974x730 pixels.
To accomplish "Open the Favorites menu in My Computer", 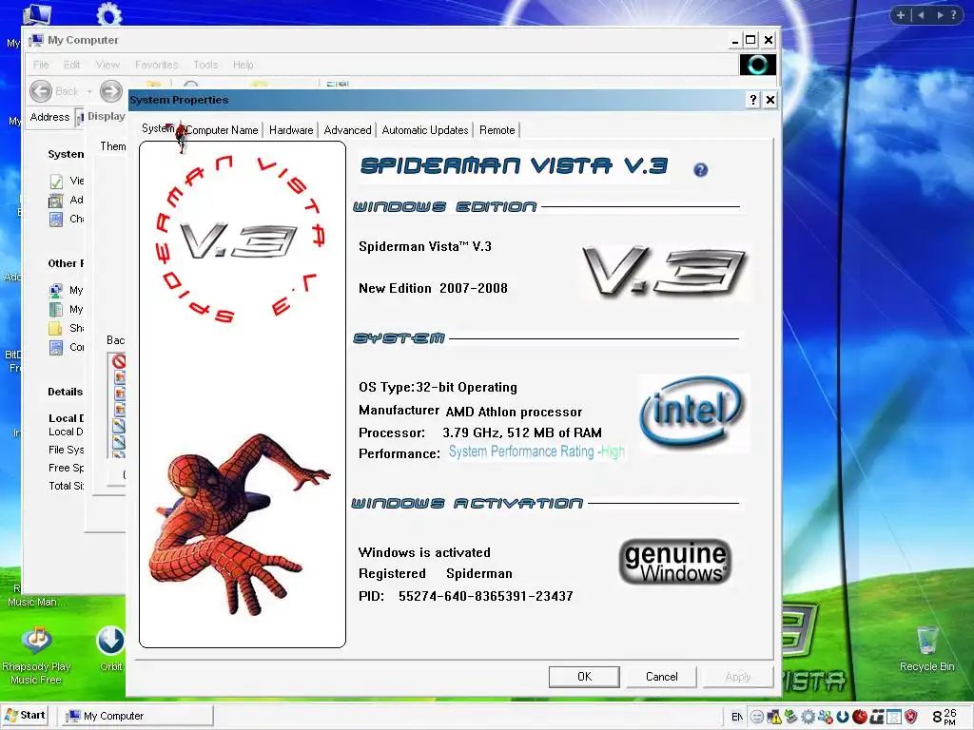I will (x=157, y=65).
